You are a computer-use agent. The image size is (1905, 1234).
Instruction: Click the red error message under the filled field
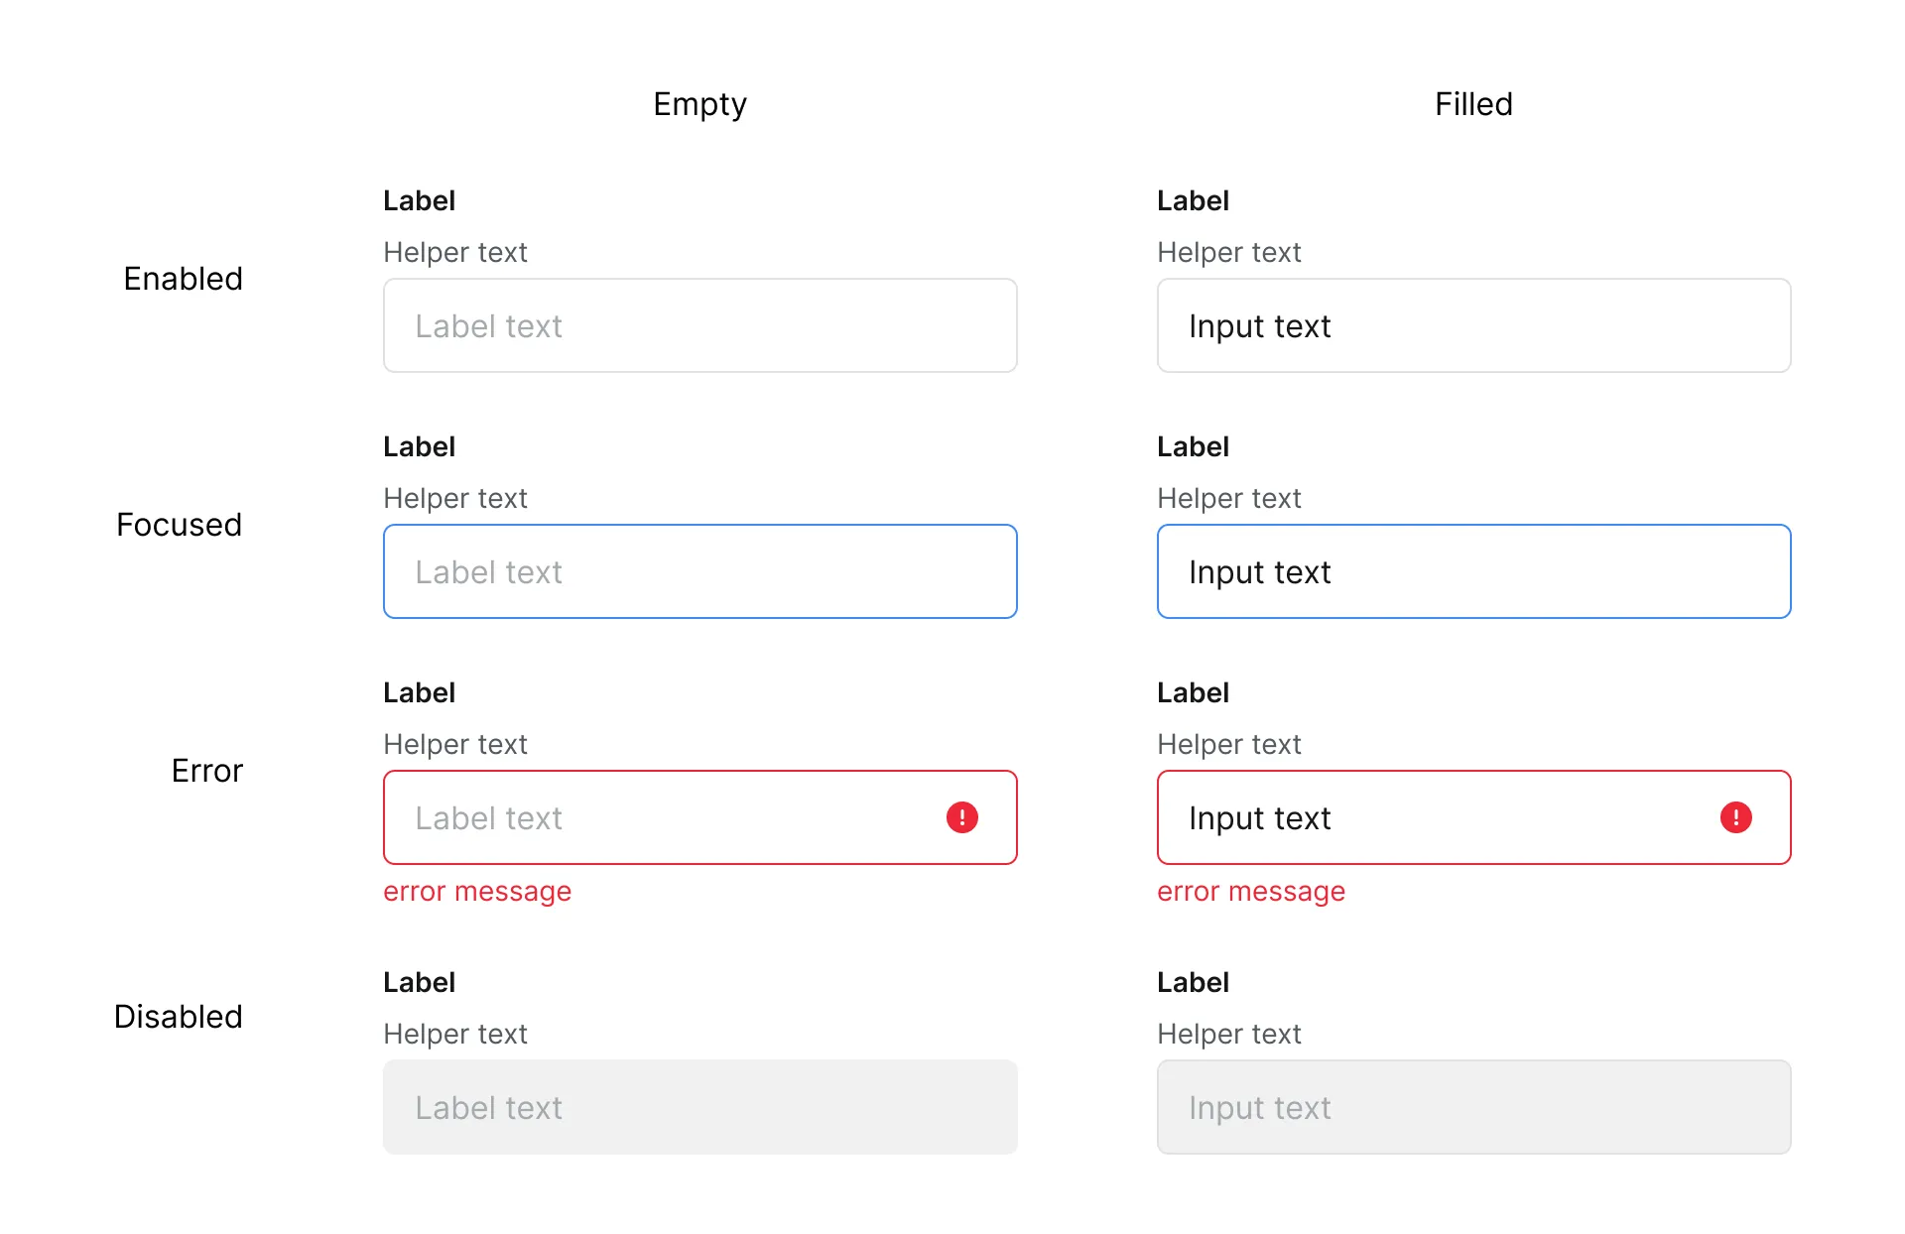pyautogui.click(x=1251, y=892)
